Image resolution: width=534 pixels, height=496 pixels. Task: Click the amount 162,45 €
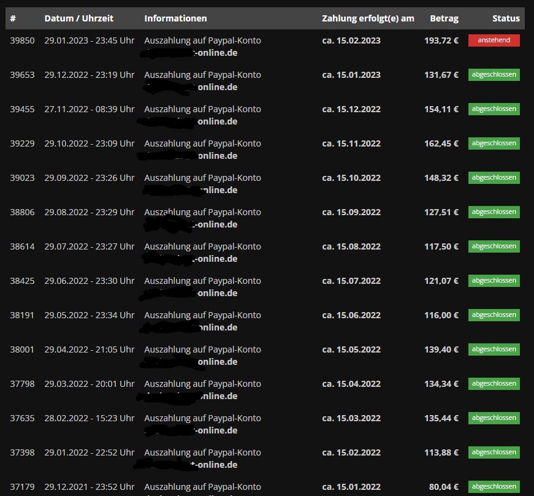coord(441,143)
